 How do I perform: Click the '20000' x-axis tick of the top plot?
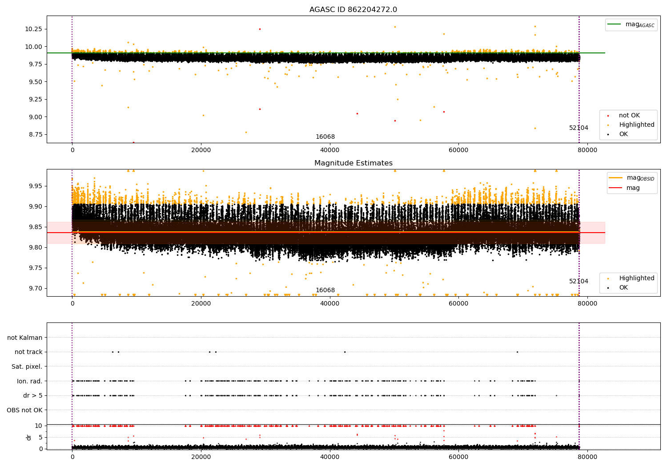pyautogui.click(x=201, y=150)
